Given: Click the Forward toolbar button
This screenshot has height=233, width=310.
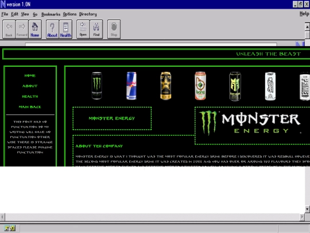Looking at the screenshot, I should pos(22,29).
